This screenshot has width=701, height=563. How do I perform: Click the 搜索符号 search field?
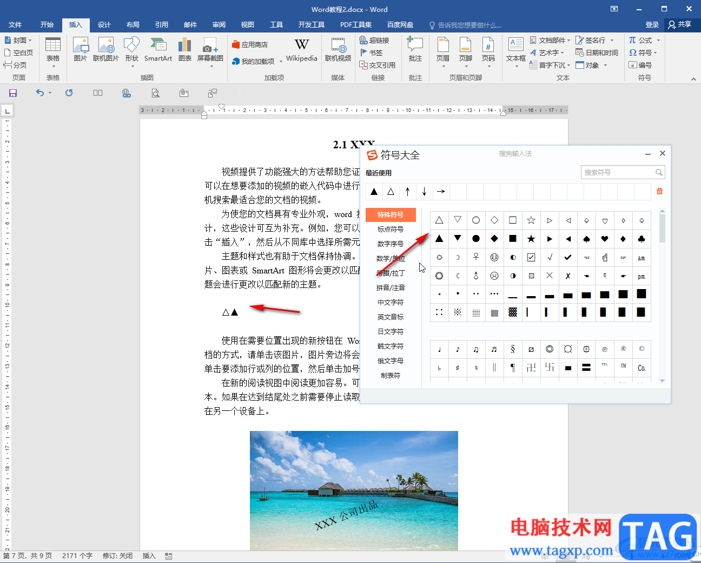[x=618, y=173]
